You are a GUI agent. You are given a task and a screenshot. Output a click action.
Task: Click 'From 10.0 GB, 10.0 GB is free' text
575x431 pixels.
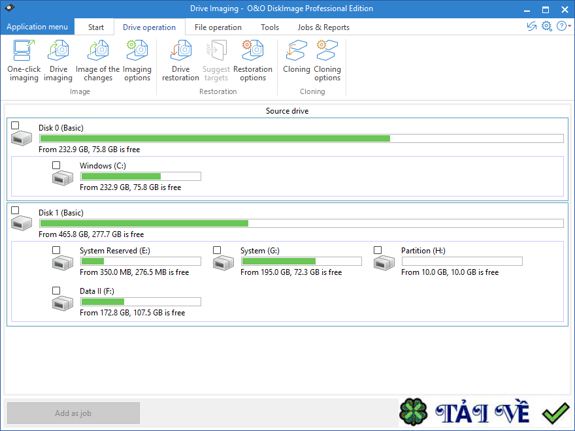tap(450, 272)
